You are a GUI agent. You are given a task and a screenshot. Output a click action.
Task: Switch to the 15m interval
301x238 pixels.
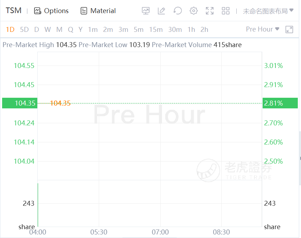click(x=156, y=29)
